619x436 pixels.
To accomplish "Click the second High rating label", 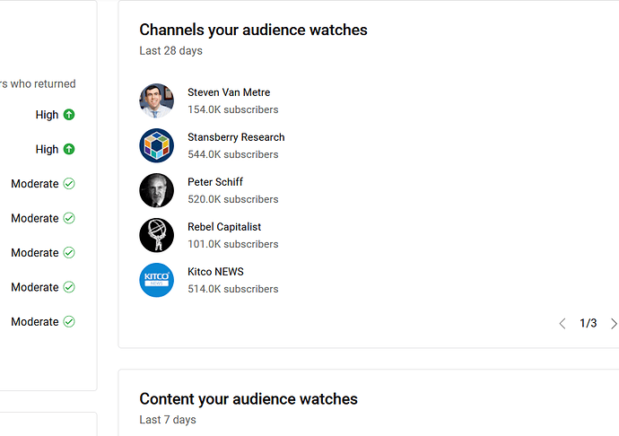I will [x=47, y=149].
